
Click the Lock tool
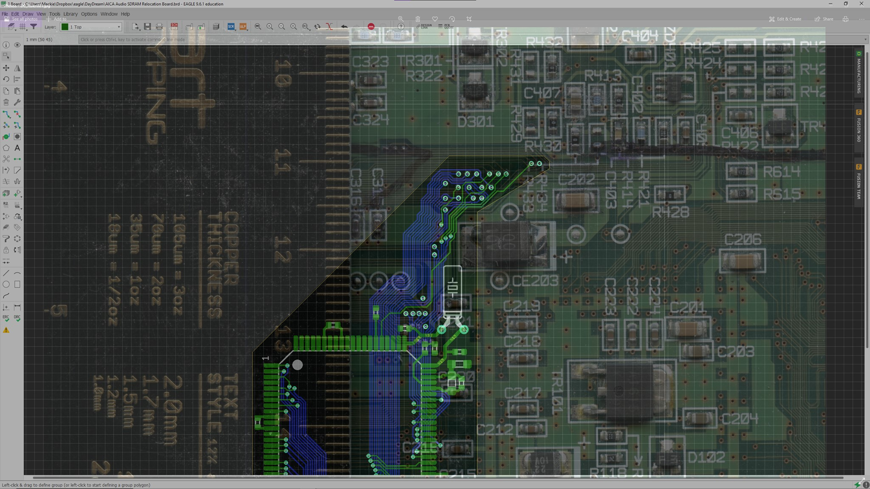click(6, 250)
